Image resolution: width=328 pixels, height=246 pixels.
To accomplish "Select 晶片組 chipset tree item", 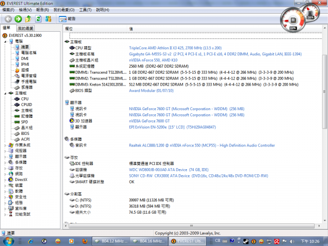I will click(27, 128).
